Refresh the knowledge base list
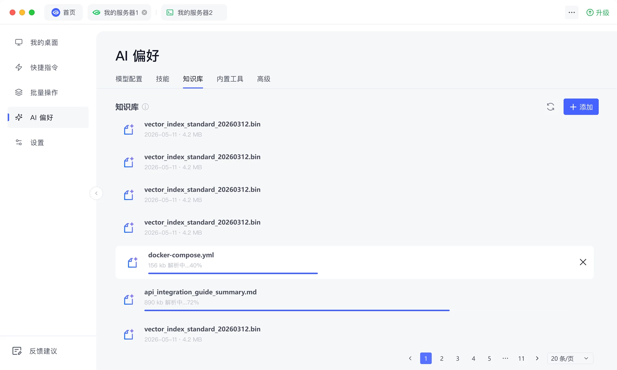The image size is (617, 370). tap(550, 107)
